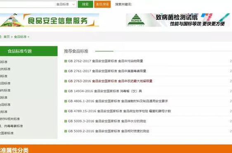Expand the 食品标准 category dropdown

click(66, 4)
